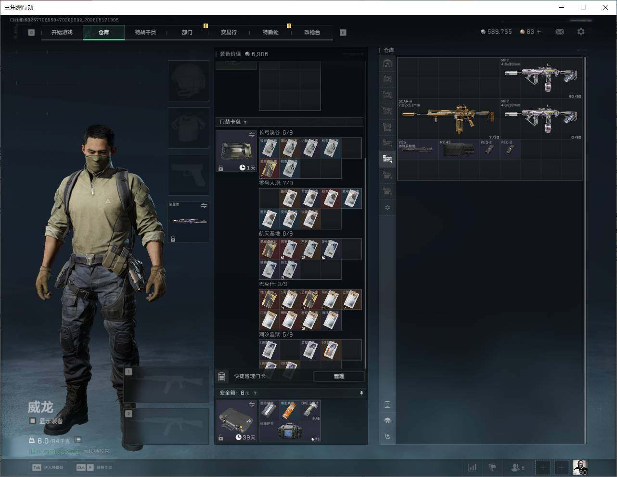Click the 零号大坝: 7/9 label
Screen dimensions: 617x477
coord(276,183)
